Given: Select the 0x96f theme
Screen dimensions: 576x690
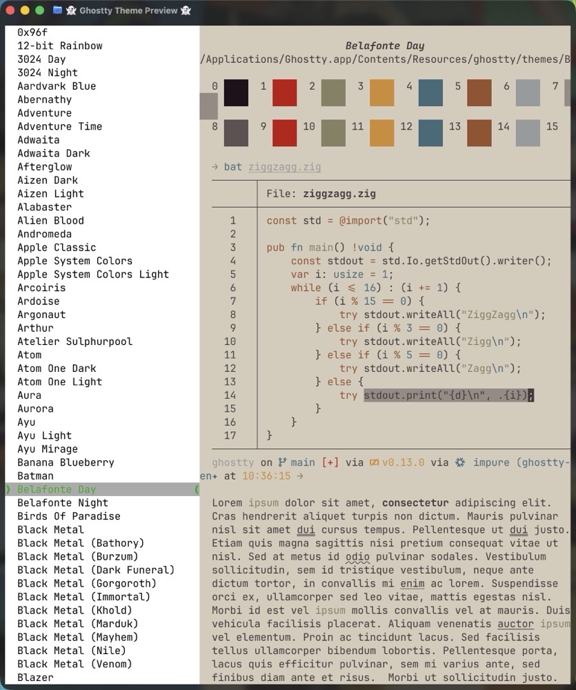Looking at the screenshot, I should pyautogui.click(x=32, y=32).
